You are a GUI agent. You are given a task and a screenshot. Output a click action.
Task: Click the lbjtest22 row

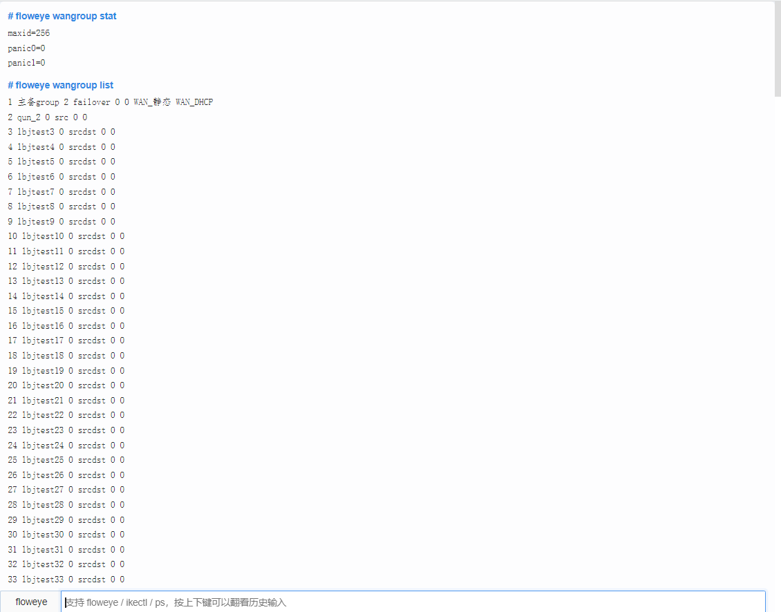(66, 415)
